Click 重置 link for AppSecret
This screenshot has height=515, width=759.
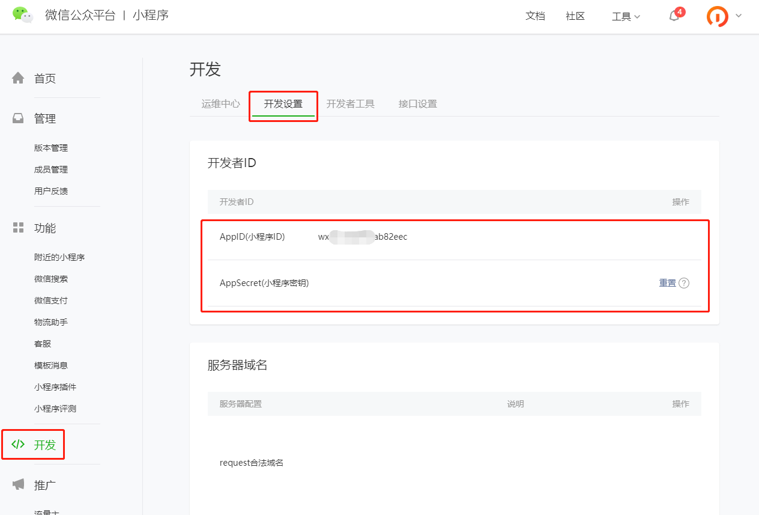tap(668, 283)
